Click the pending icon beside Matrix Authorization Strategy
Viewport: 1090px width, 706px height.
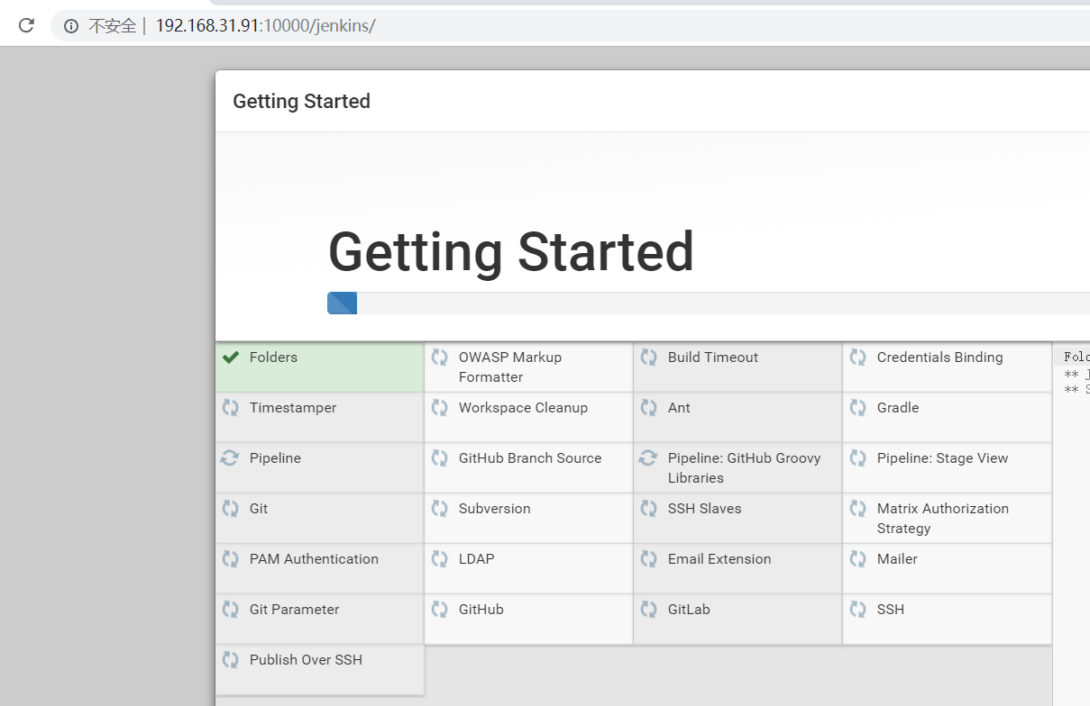tap(858, 509)
